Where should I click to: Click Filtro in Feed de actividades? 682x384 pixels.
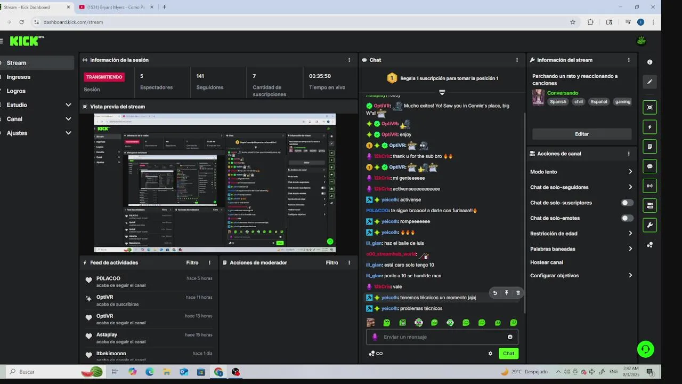coord(192,262)
